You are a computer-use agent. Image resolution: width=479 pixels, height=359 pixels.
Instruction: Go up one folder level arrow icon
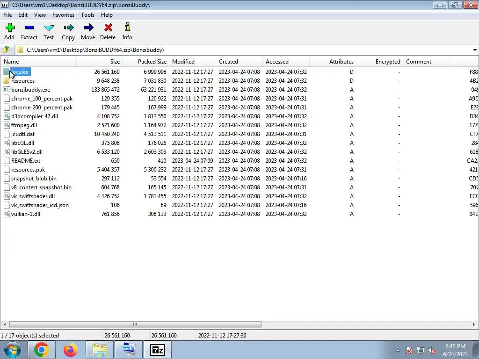coord(6,50)
